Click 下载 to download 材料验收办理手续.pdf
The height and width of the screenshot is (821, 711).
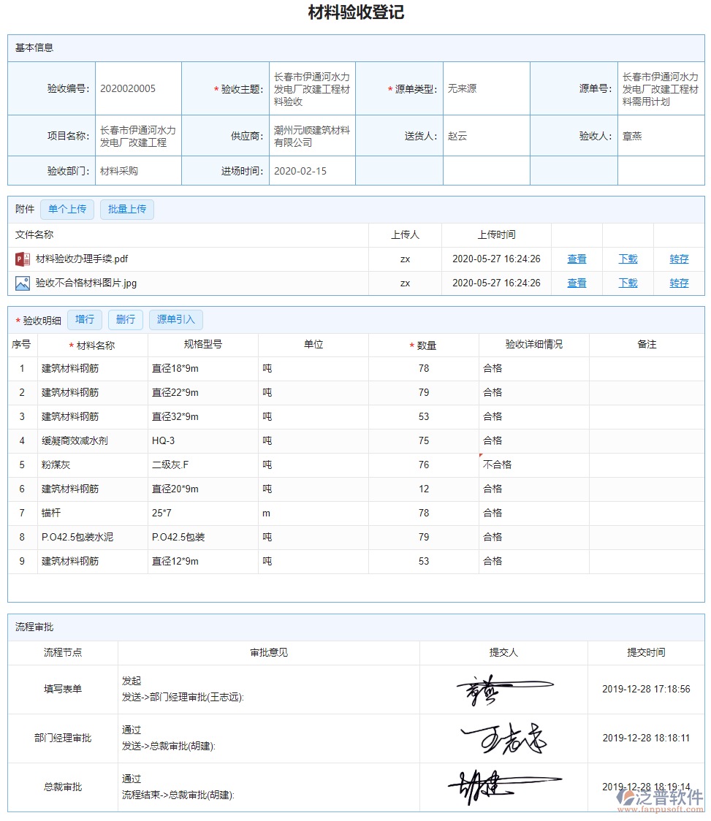click(x=628, y=259)
